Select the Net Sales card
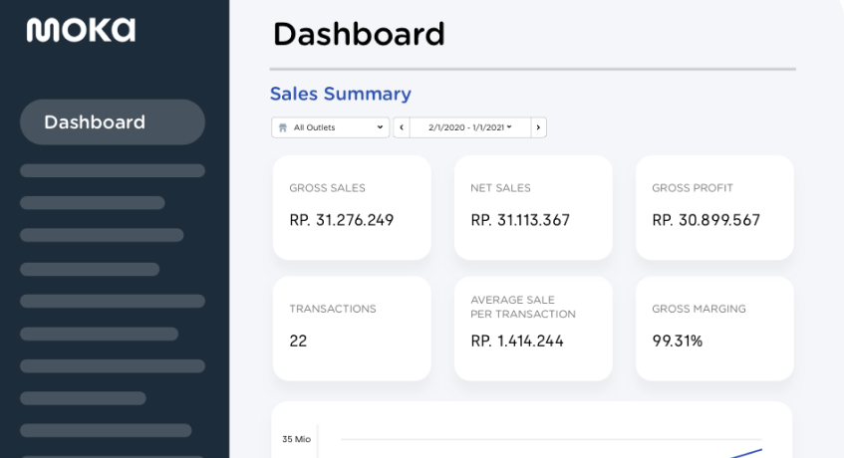 [532, 207]
